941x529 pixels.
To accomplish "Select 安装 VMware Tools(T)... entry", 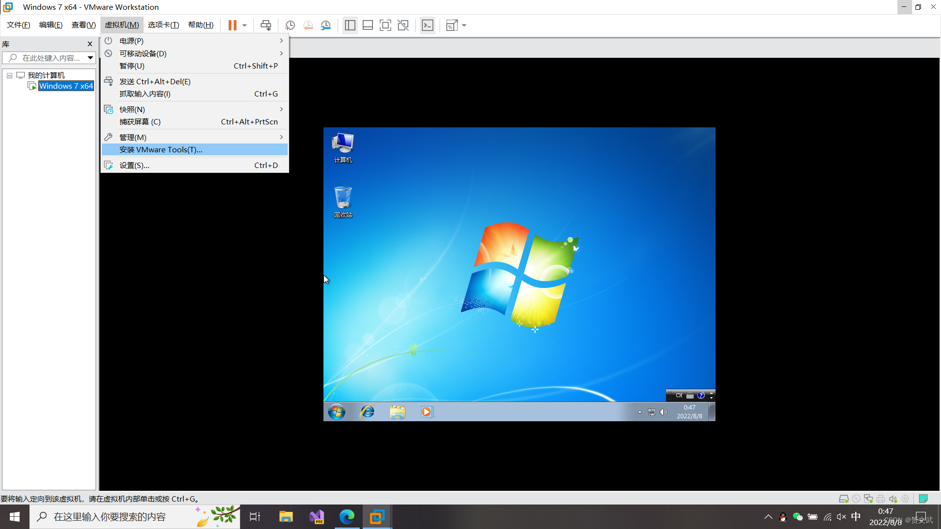I will pos(195,149).
